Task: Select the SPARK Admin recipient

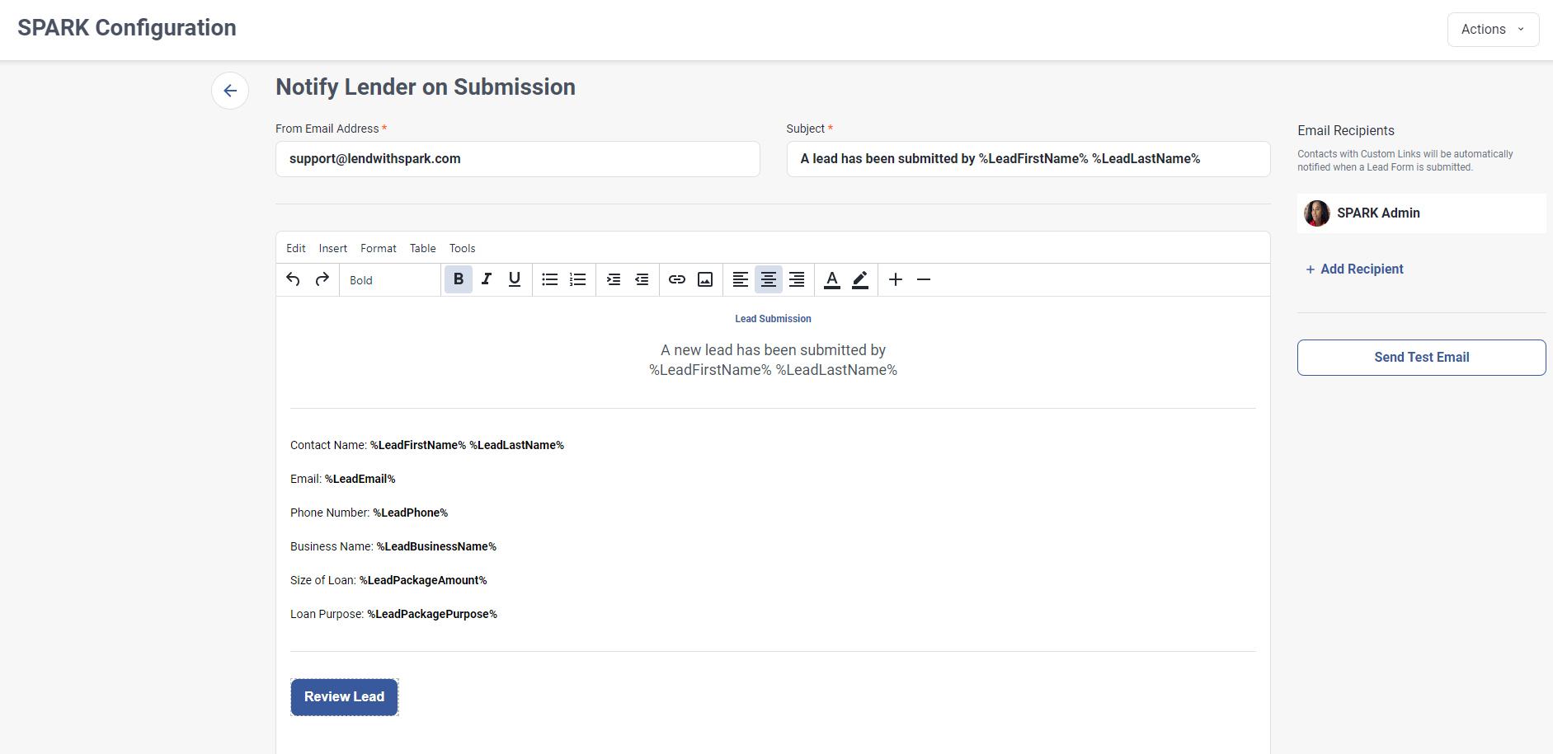Action: point(1422,213)
